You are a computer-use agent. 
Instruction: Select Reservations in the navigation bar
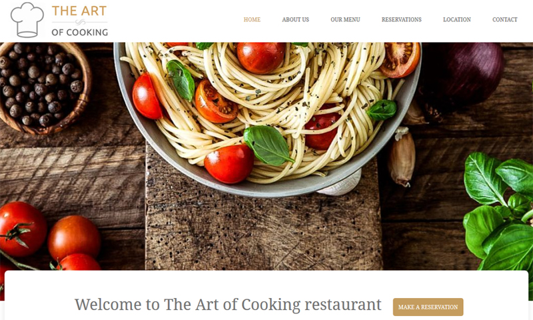coord(402,20)
